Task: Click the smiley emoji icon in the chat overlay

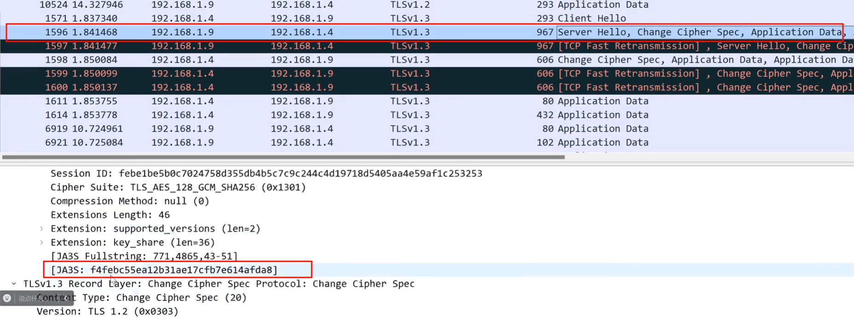Action: (7, 298)
